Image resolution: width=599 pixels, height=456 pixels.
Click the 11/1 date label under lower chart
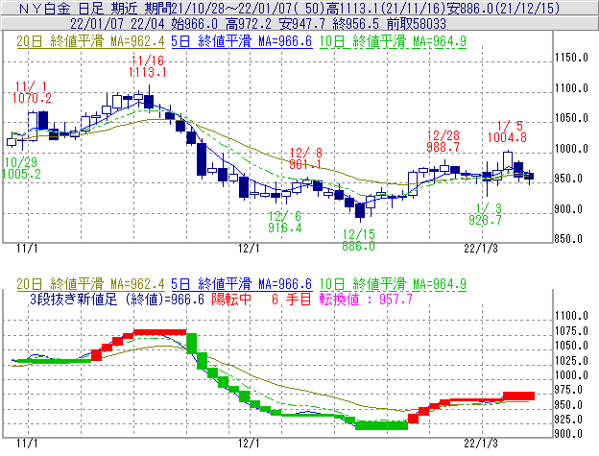click(27, 444)
